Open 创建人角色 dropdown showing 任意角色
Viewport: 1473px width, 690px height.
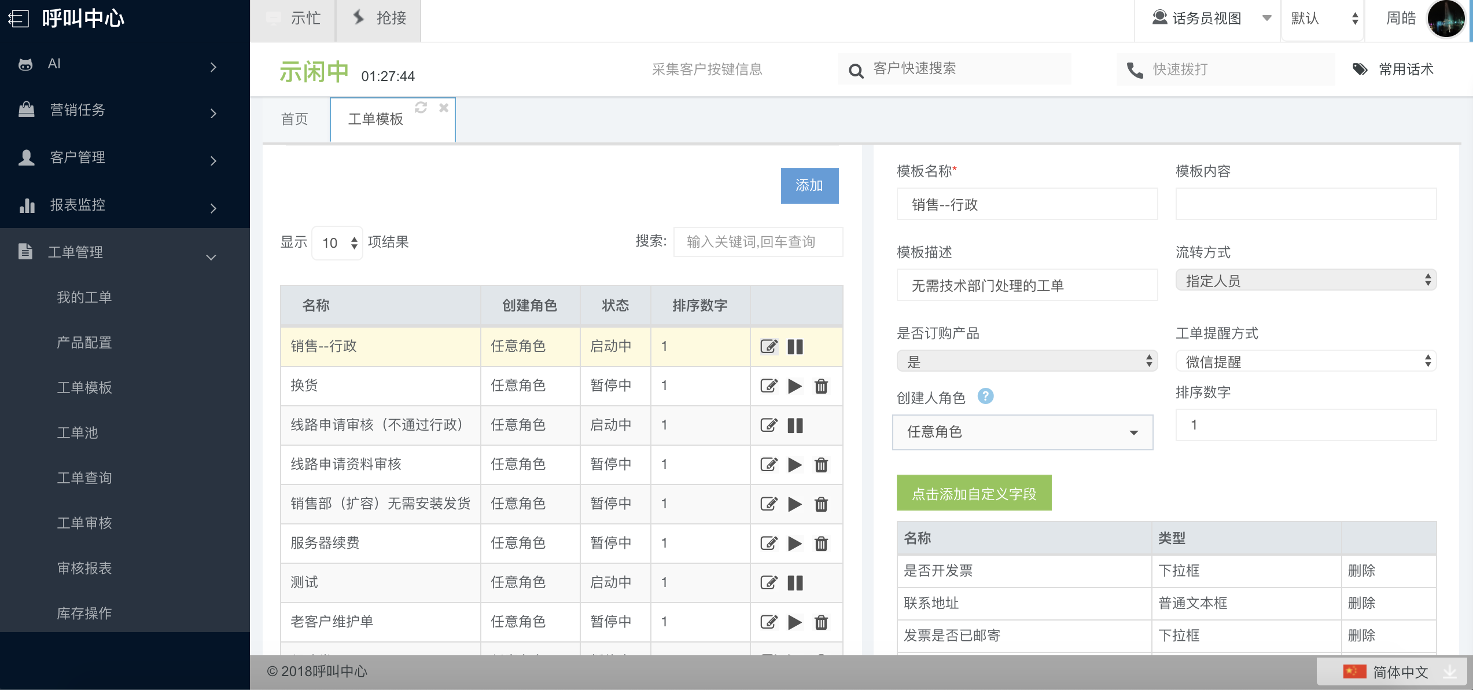point(1022,432)
